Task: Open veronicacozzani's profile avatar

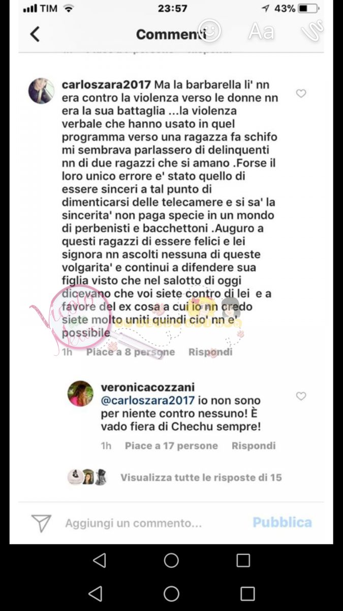Action: click(80, 394)
